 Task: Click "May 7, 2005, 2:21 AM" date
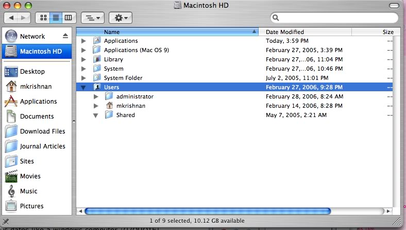click(x=296, y=115)
